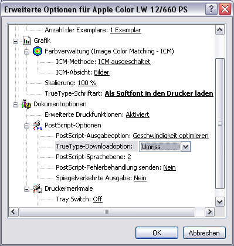Click Als Softfont in den Drucker laden
234x246 pixels.
point(159,93)
